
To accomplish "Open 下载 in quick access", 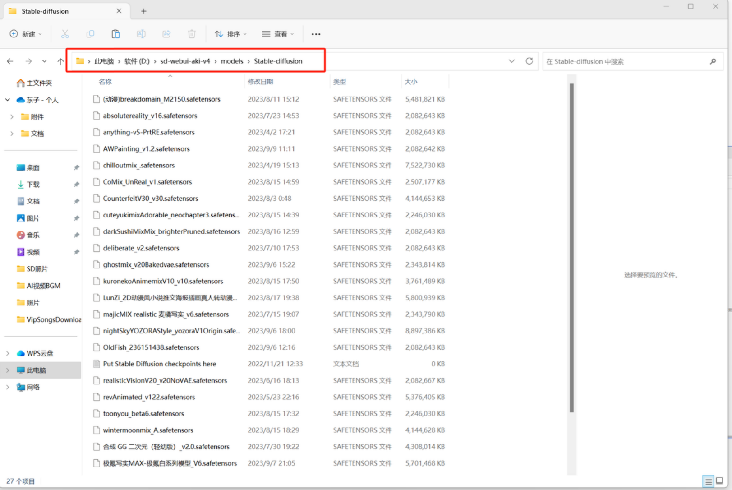I will coord(28,184).
